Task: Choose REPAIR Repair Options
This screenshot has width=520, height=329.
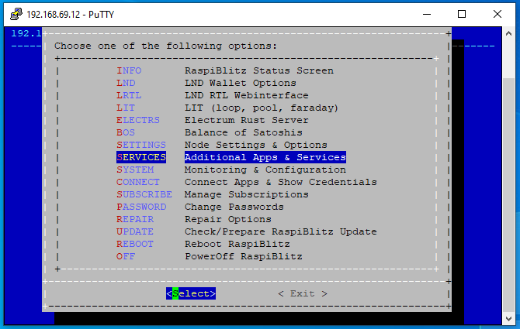Action: pyautogui.click(x=194, y=220)
